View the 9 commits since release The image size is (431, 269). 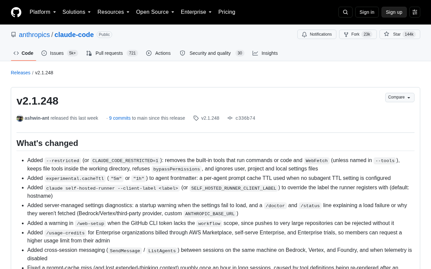[x=120, y=118]
